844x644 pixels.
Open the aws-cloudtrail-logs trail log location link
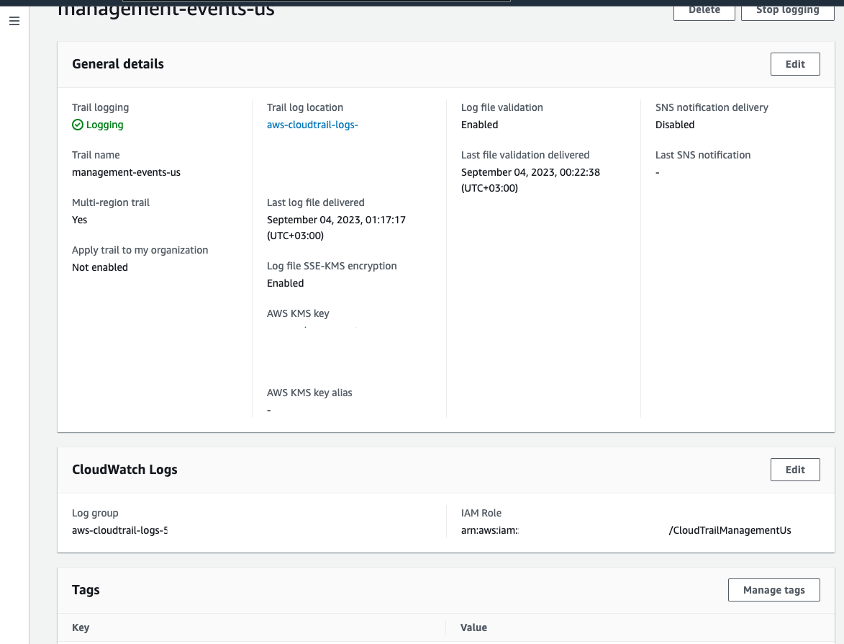pos(312,125)
